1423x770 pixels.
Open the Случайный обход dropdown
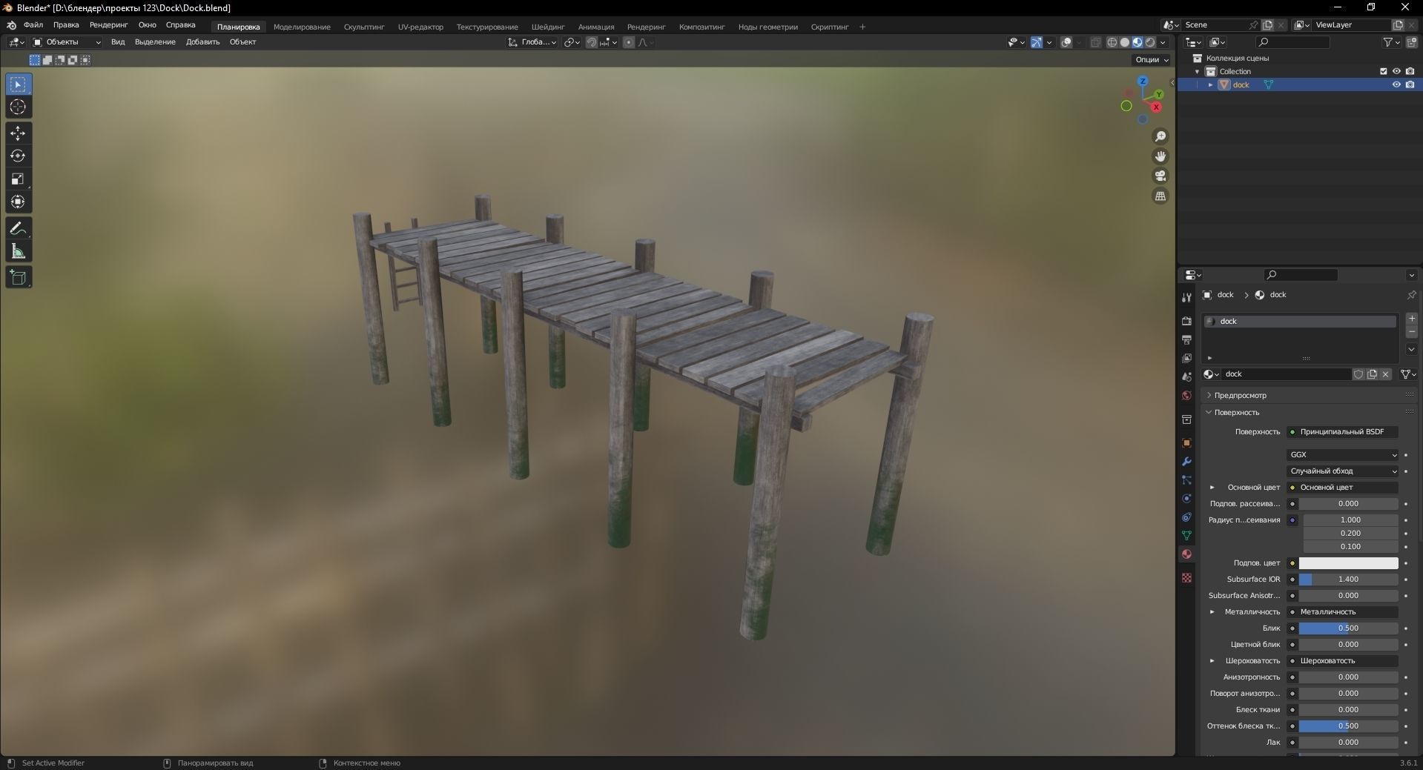click(1342, 471)
